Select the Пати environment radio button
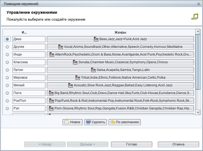This screenshot has height=151, width=203. point(7,93)
